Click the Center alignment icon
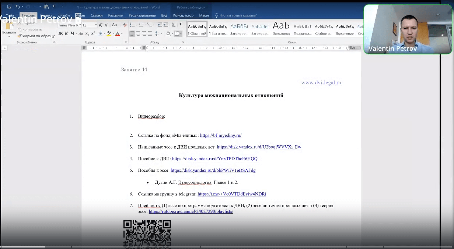454x249 pixels. pyautogui.click(x=138, y=33)
